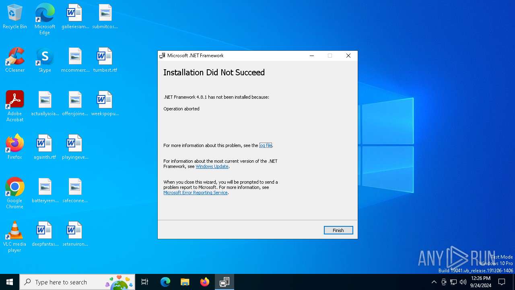515x290 pixels.
Task: Select the submitcos image file icon
Action: 105,17
